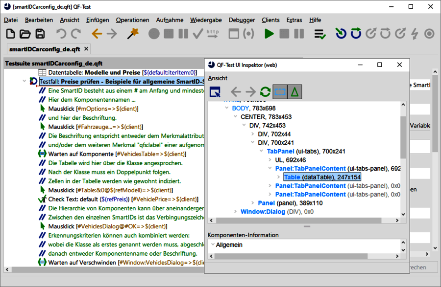Save the test suite with floppy icon
Image resolution: width=441 pixels, height=287 pixels.
pyautogui.click(x=40, y=34)
